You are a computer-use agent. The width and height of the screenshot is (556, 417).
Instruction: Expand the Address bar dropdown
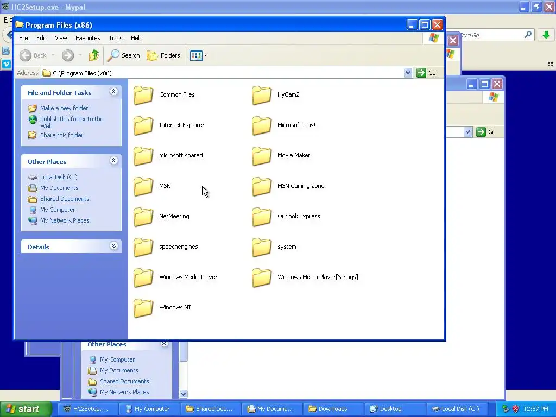coord(408,73)
